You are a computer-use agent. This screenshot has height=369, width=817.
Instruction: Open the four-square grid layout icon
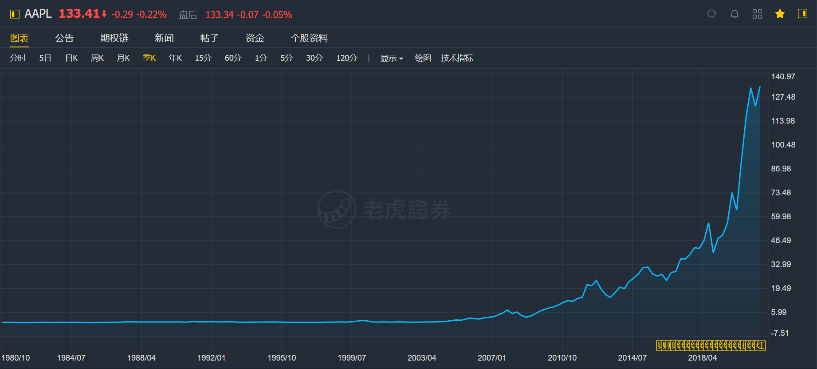point(757,14)
